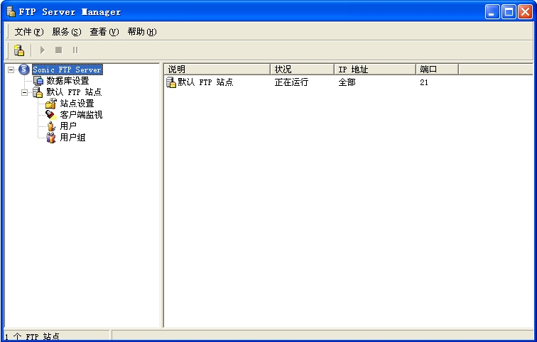Select the 默认 FTP 站点 list row text
Image resolution: width=537 pixels, height=342 pixels.
(205, 82)
